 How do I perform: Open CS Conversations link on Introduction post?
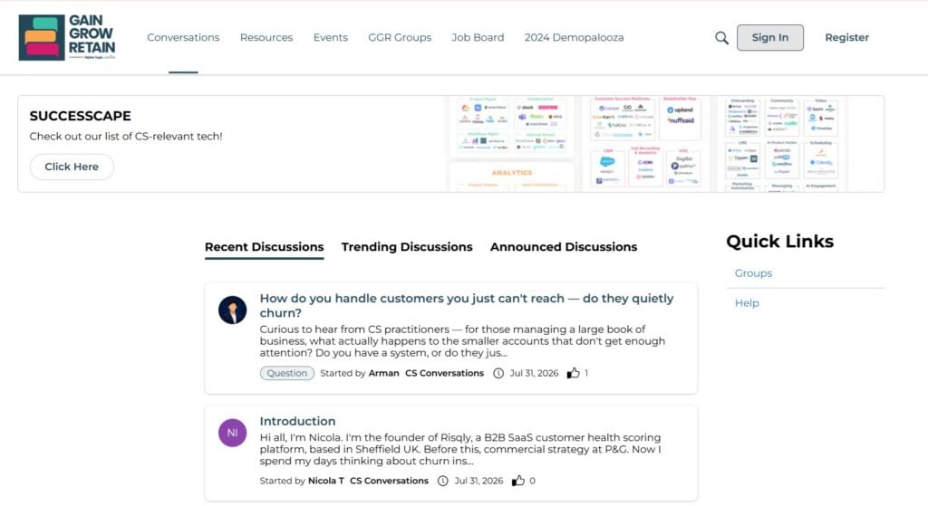click(x=389, y=481)
